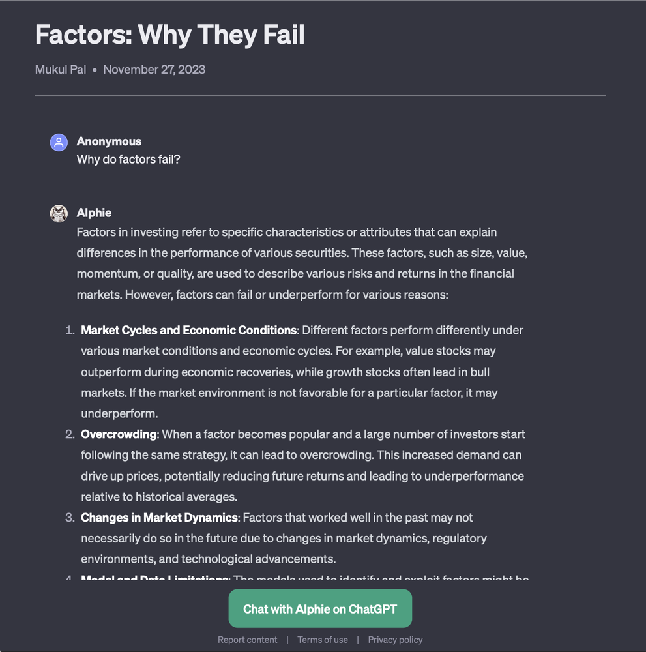The width and height of the screenshot is (646, 652).
Task: Open the Report content link
Action: (247, 640)
